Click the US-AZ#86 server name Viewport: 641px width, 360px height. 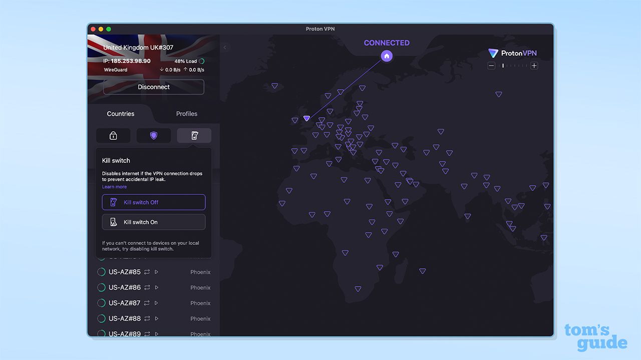125,287
